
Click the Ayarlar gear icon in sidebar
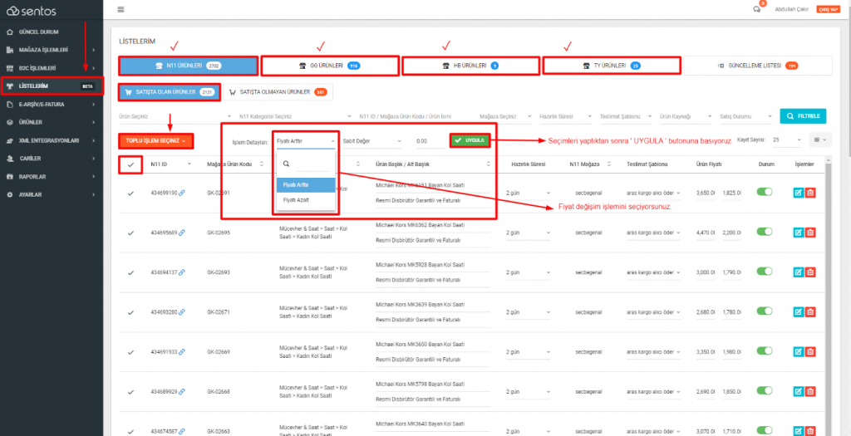11,194
